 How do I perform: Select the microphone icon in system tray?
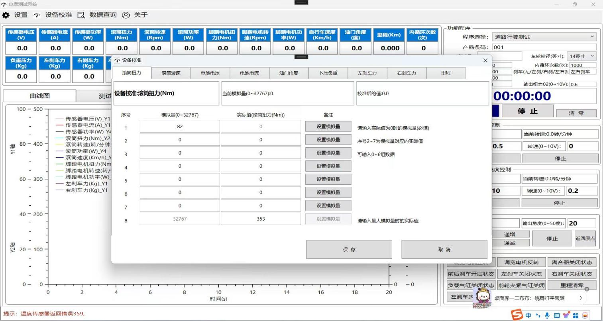pyautogui.click(x=547, y=315)
